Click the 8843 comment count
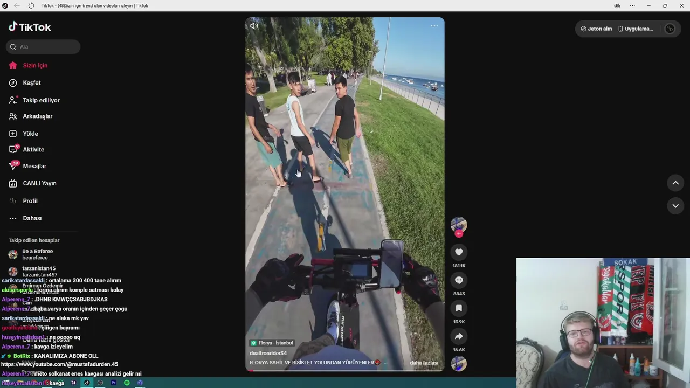Image resolution: width=690 pixels, height=388 pixels. pos(459,294)
